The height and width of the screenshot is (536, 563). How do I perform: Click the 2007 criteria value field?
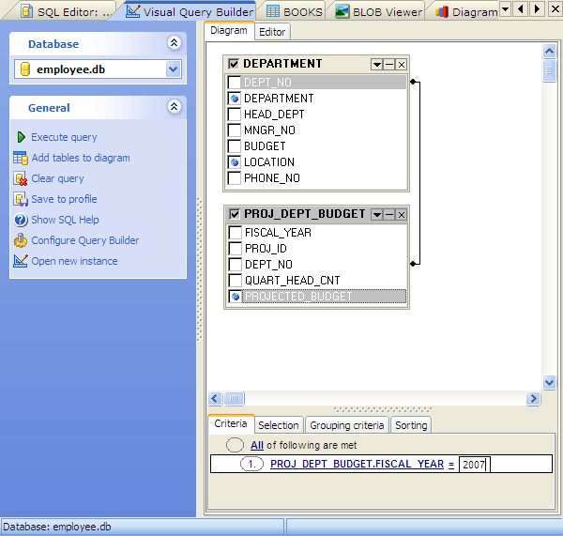[474, 464]
